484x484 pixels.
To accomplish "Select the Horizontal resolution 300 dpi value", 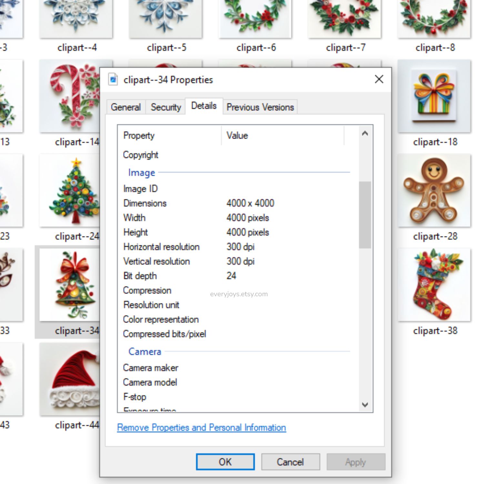I will click(240, 247).
